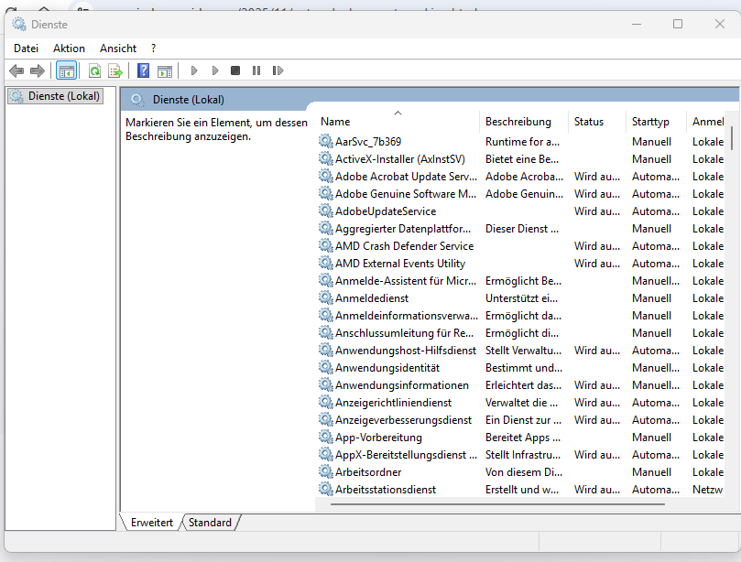Switch to the Standard tab
Image resolution: width=741 pixels, height=562 pixels.
click(x=211, y=523)
